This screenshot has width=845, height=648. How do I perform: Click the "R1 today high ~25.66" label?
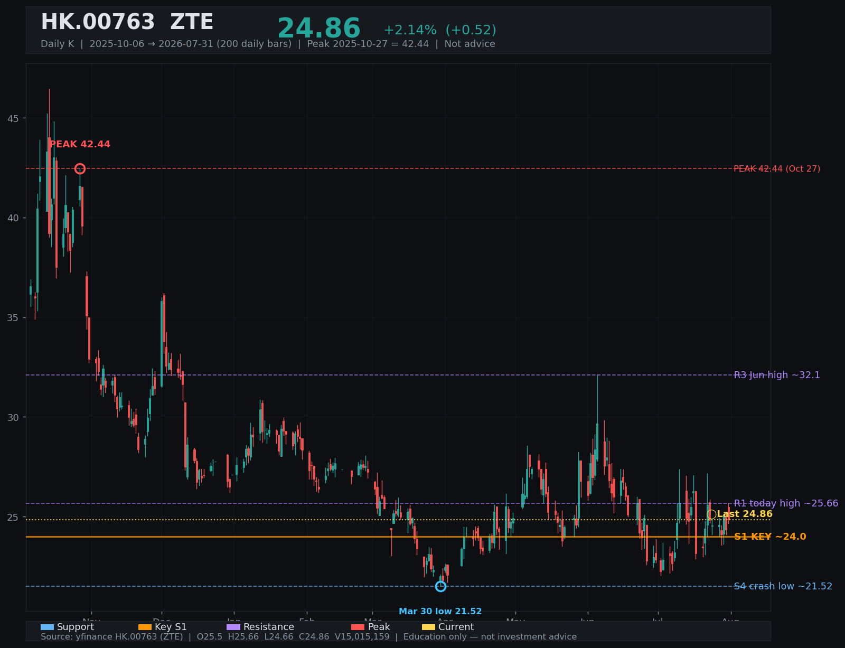[786, 503]
